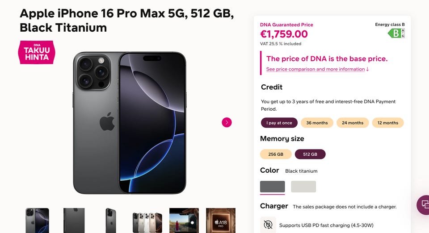Open 'See price comparison and more information' link
429x233 pixels.
point(317,69)
